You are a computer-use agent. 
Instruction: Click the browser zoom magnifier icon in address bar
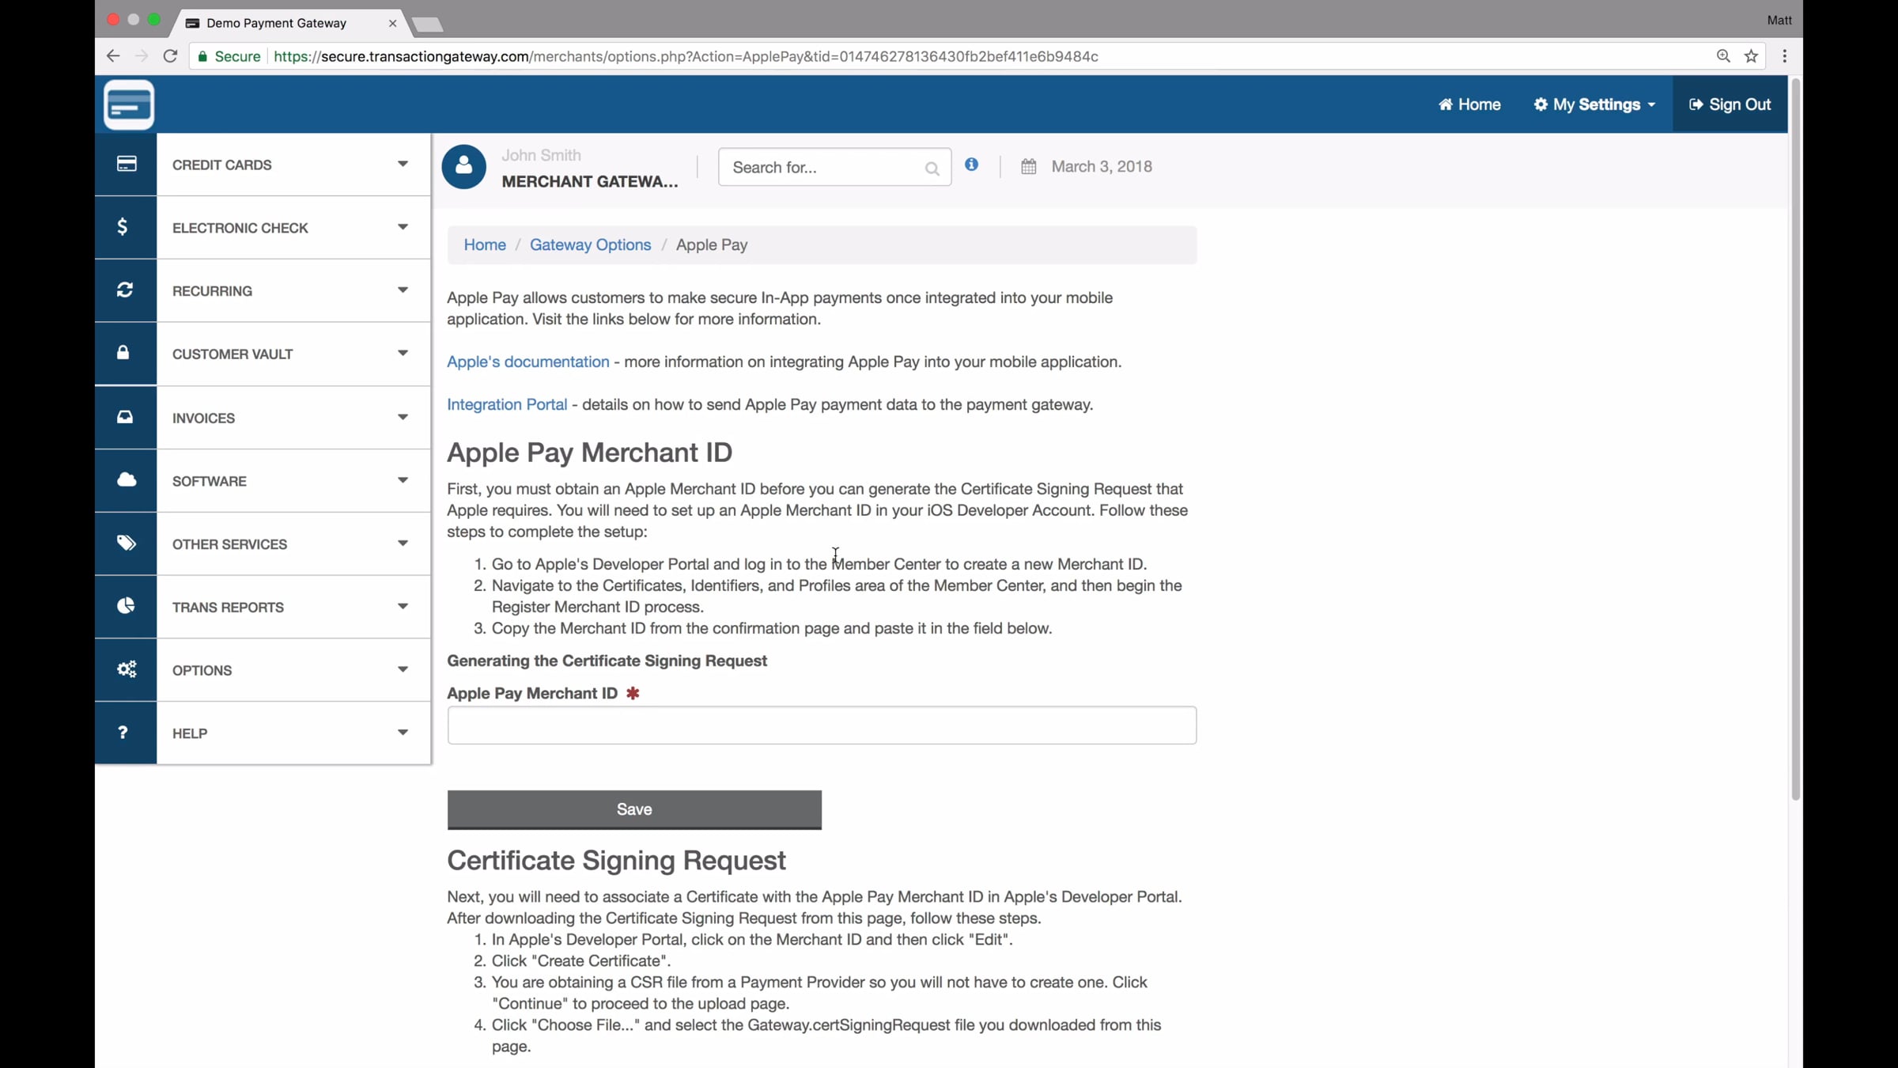pos(1724,56)
